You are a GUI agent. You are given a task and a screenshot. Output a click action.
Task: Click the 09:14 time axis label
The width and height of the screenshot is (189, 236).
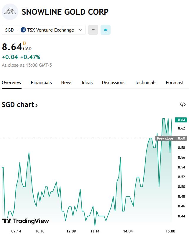point(16,231)
